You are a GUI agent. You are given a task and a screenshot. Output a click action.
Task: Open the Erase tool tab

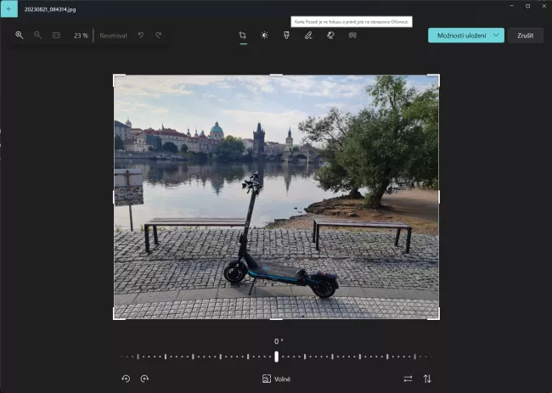330,36
